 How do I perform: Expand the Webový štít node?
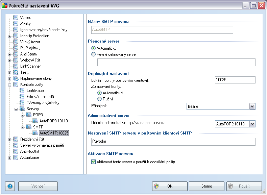point(10,60)
